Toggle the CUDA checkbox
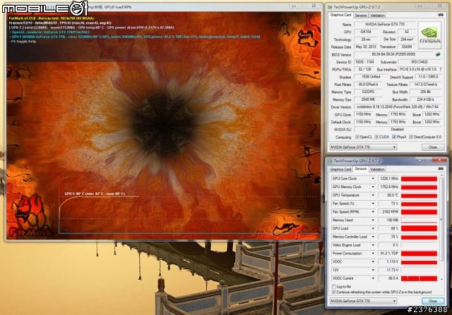Image resolution: width=452 pixels, height=315 pixels. coord(376,137)
